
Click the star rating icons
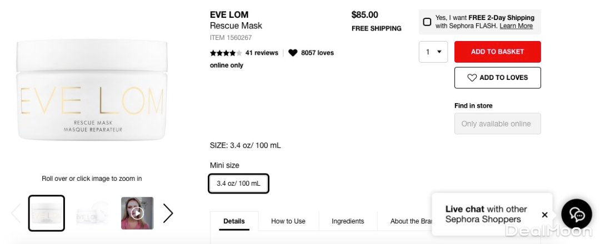tap(225, 53)
